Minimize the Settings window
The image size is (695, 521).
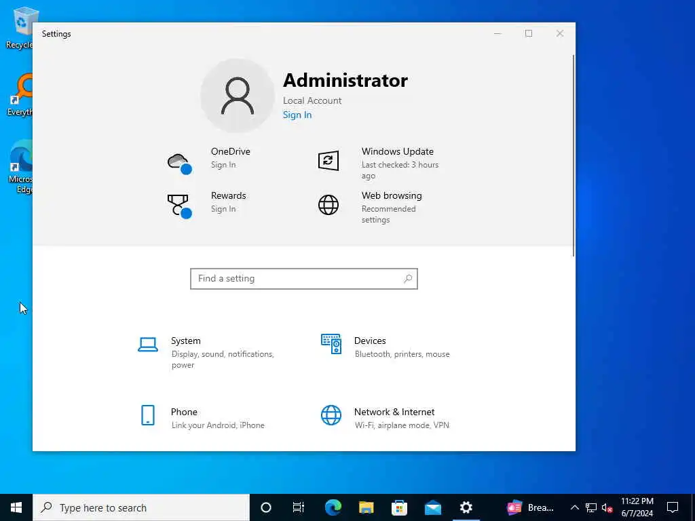[x=497, y=34]
